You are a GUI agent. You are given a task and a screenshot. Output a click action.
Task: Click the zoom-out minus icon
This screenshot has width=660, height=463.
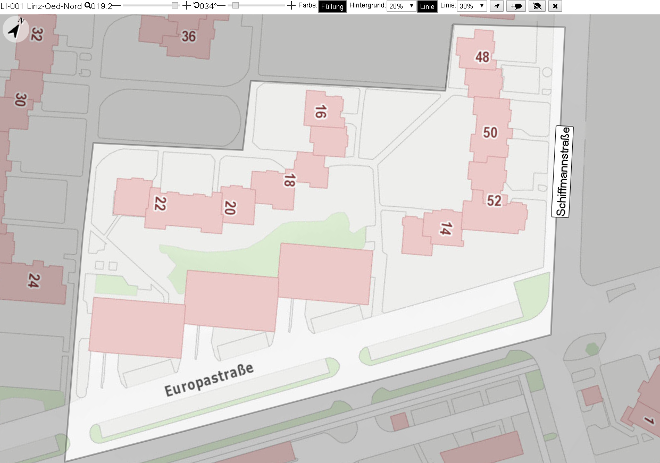pos(116,6)
